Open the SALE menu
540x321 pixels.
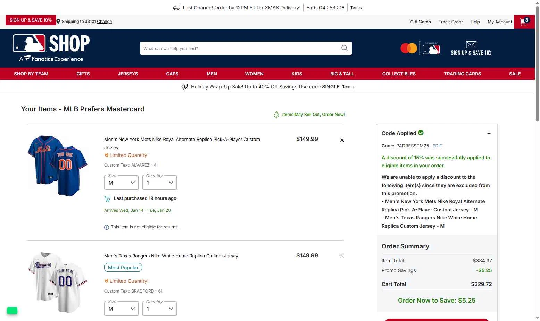515,74
